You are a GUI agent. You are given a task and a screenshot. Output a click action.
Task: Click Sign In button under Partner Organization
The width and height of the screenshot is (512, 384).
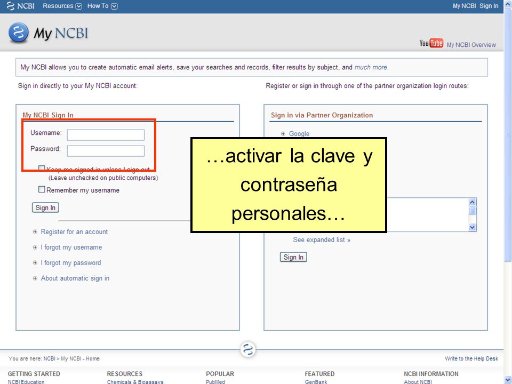(293, 257)
